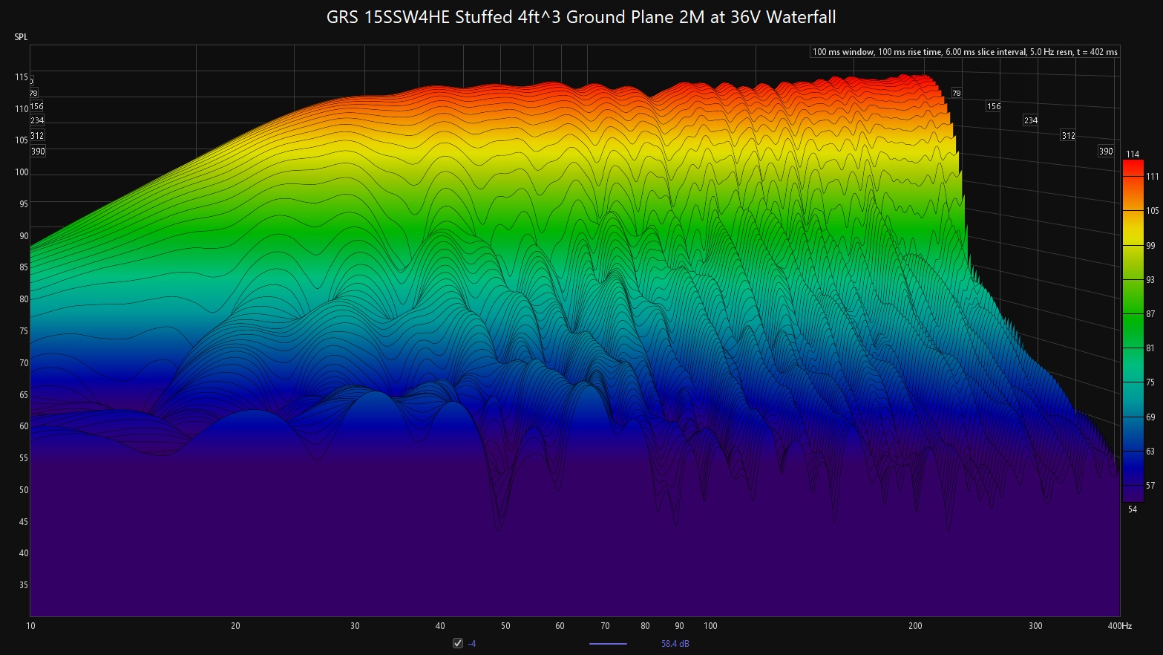Click the SPL axis caption
This screenshot has width=1163, height=655.
tap(22, 37)
